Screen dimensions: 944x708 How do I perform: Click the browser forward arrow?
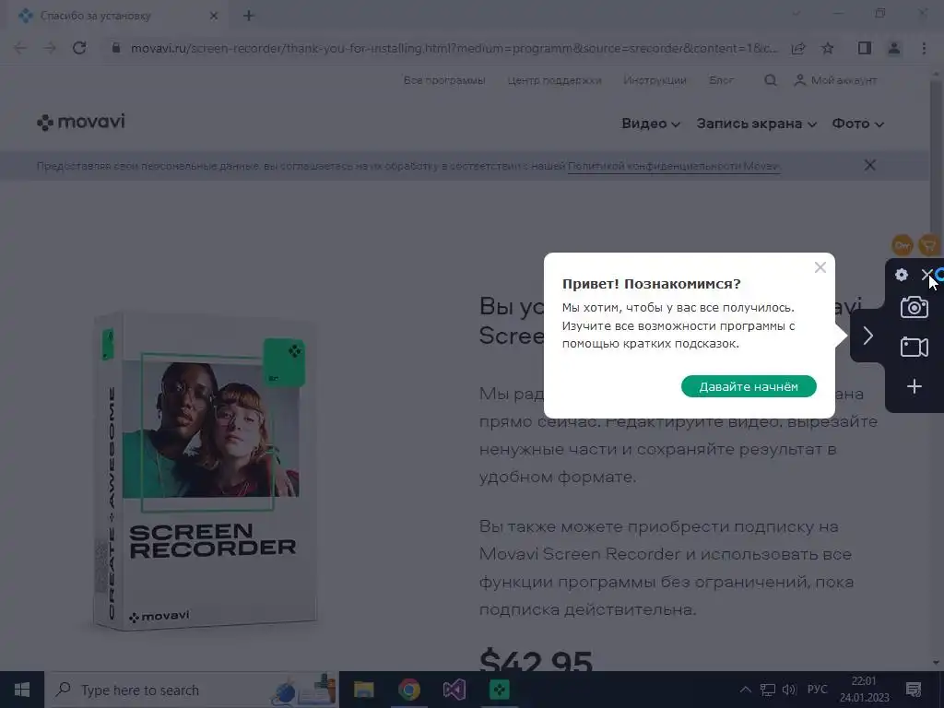click(50, 48)
